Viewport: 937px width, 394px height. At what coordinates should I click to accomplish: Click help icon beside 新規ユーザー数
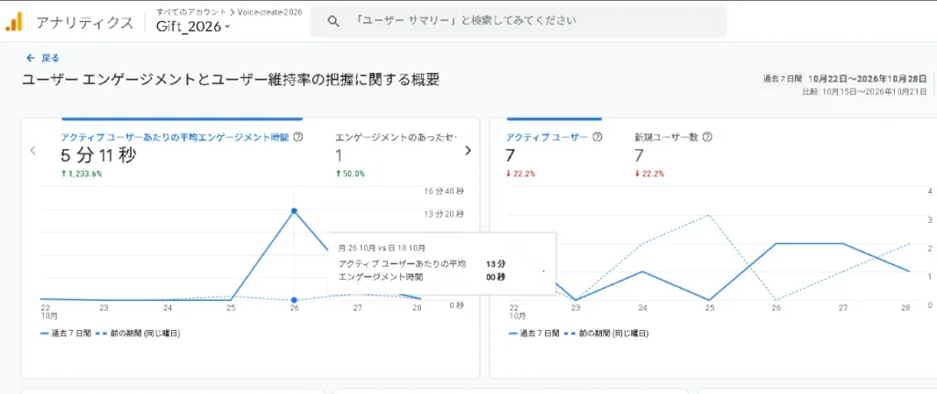(x=707, y=137)
